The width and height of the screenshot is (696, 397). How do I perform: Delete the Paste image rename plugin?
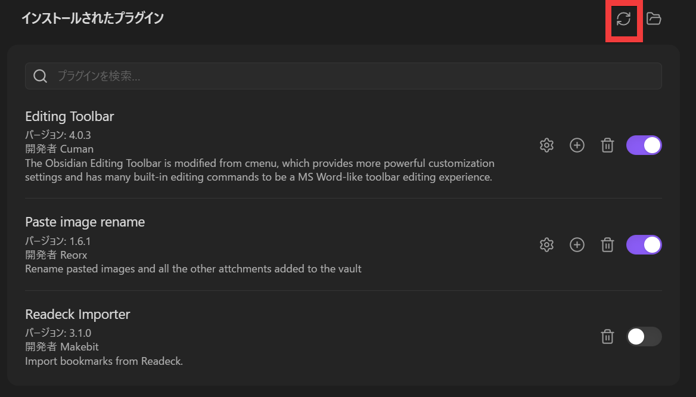[607, 244]
